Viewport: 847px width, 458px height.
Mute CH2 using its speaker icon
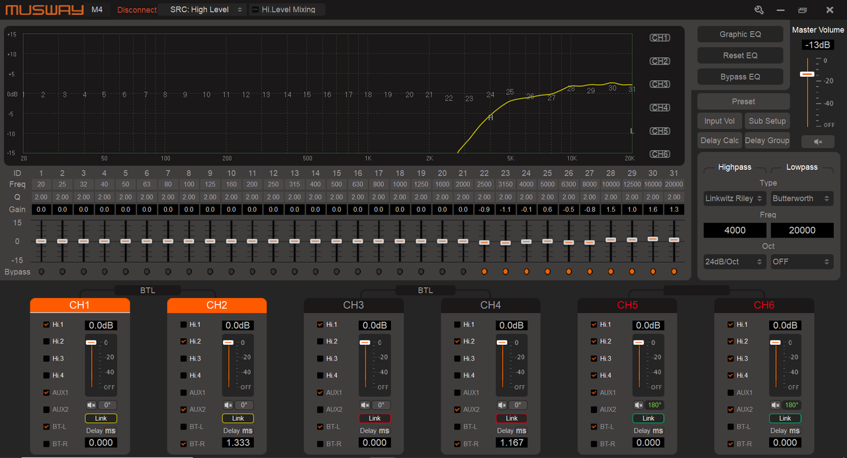pos(228,405)
